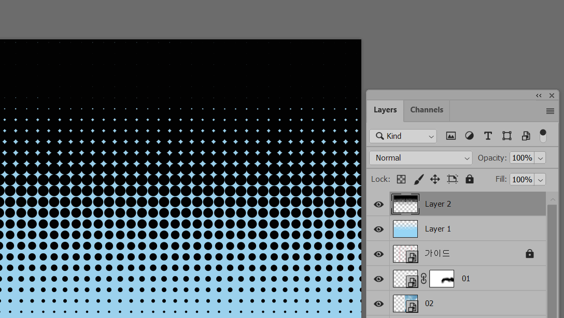564x318 pixels.
Task: Prevent auto-nesting artboard lock icon
Action: pyautogui.click(x=453, y=179)
